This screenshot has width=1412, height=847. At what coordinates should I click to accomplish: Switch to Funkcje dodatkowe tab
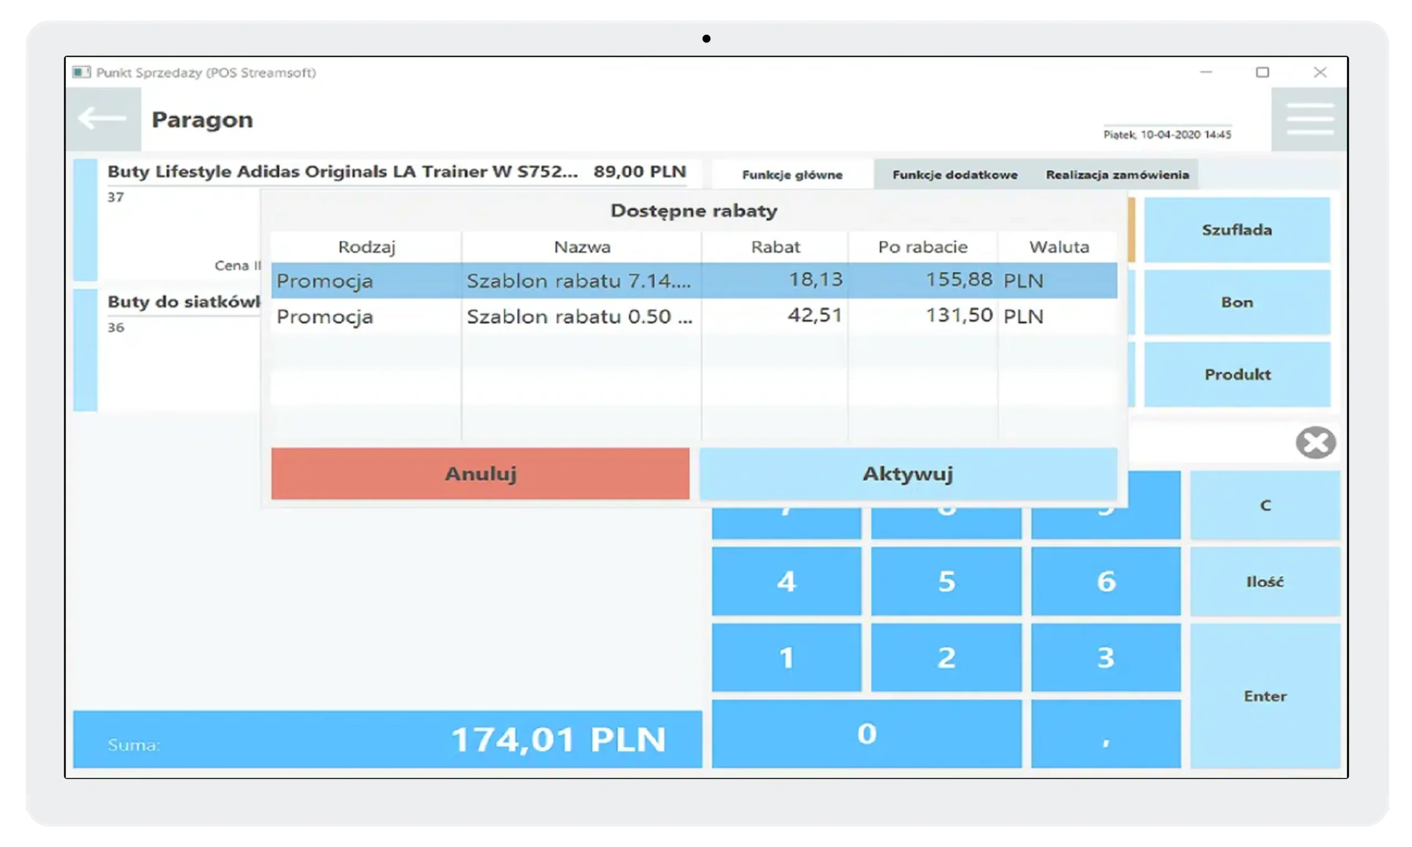click(x=954, y=175)
